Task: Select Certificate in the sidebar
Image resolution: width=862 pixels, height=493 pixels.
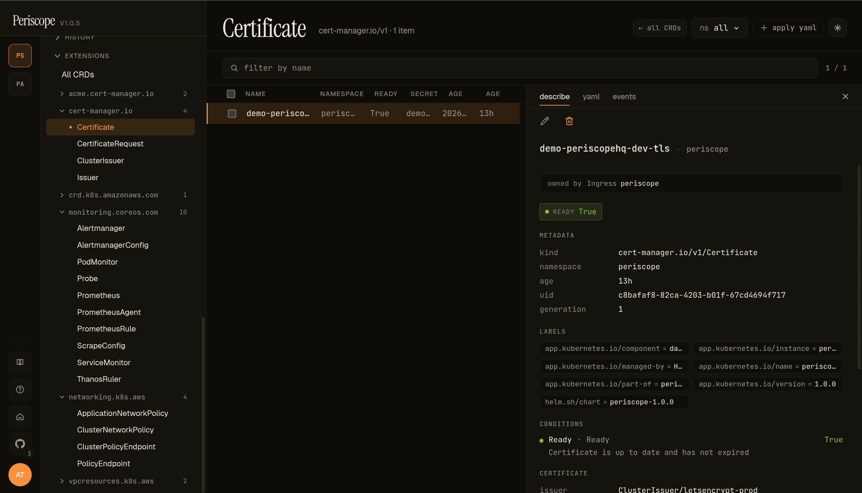Action: [x=120, y=127]
